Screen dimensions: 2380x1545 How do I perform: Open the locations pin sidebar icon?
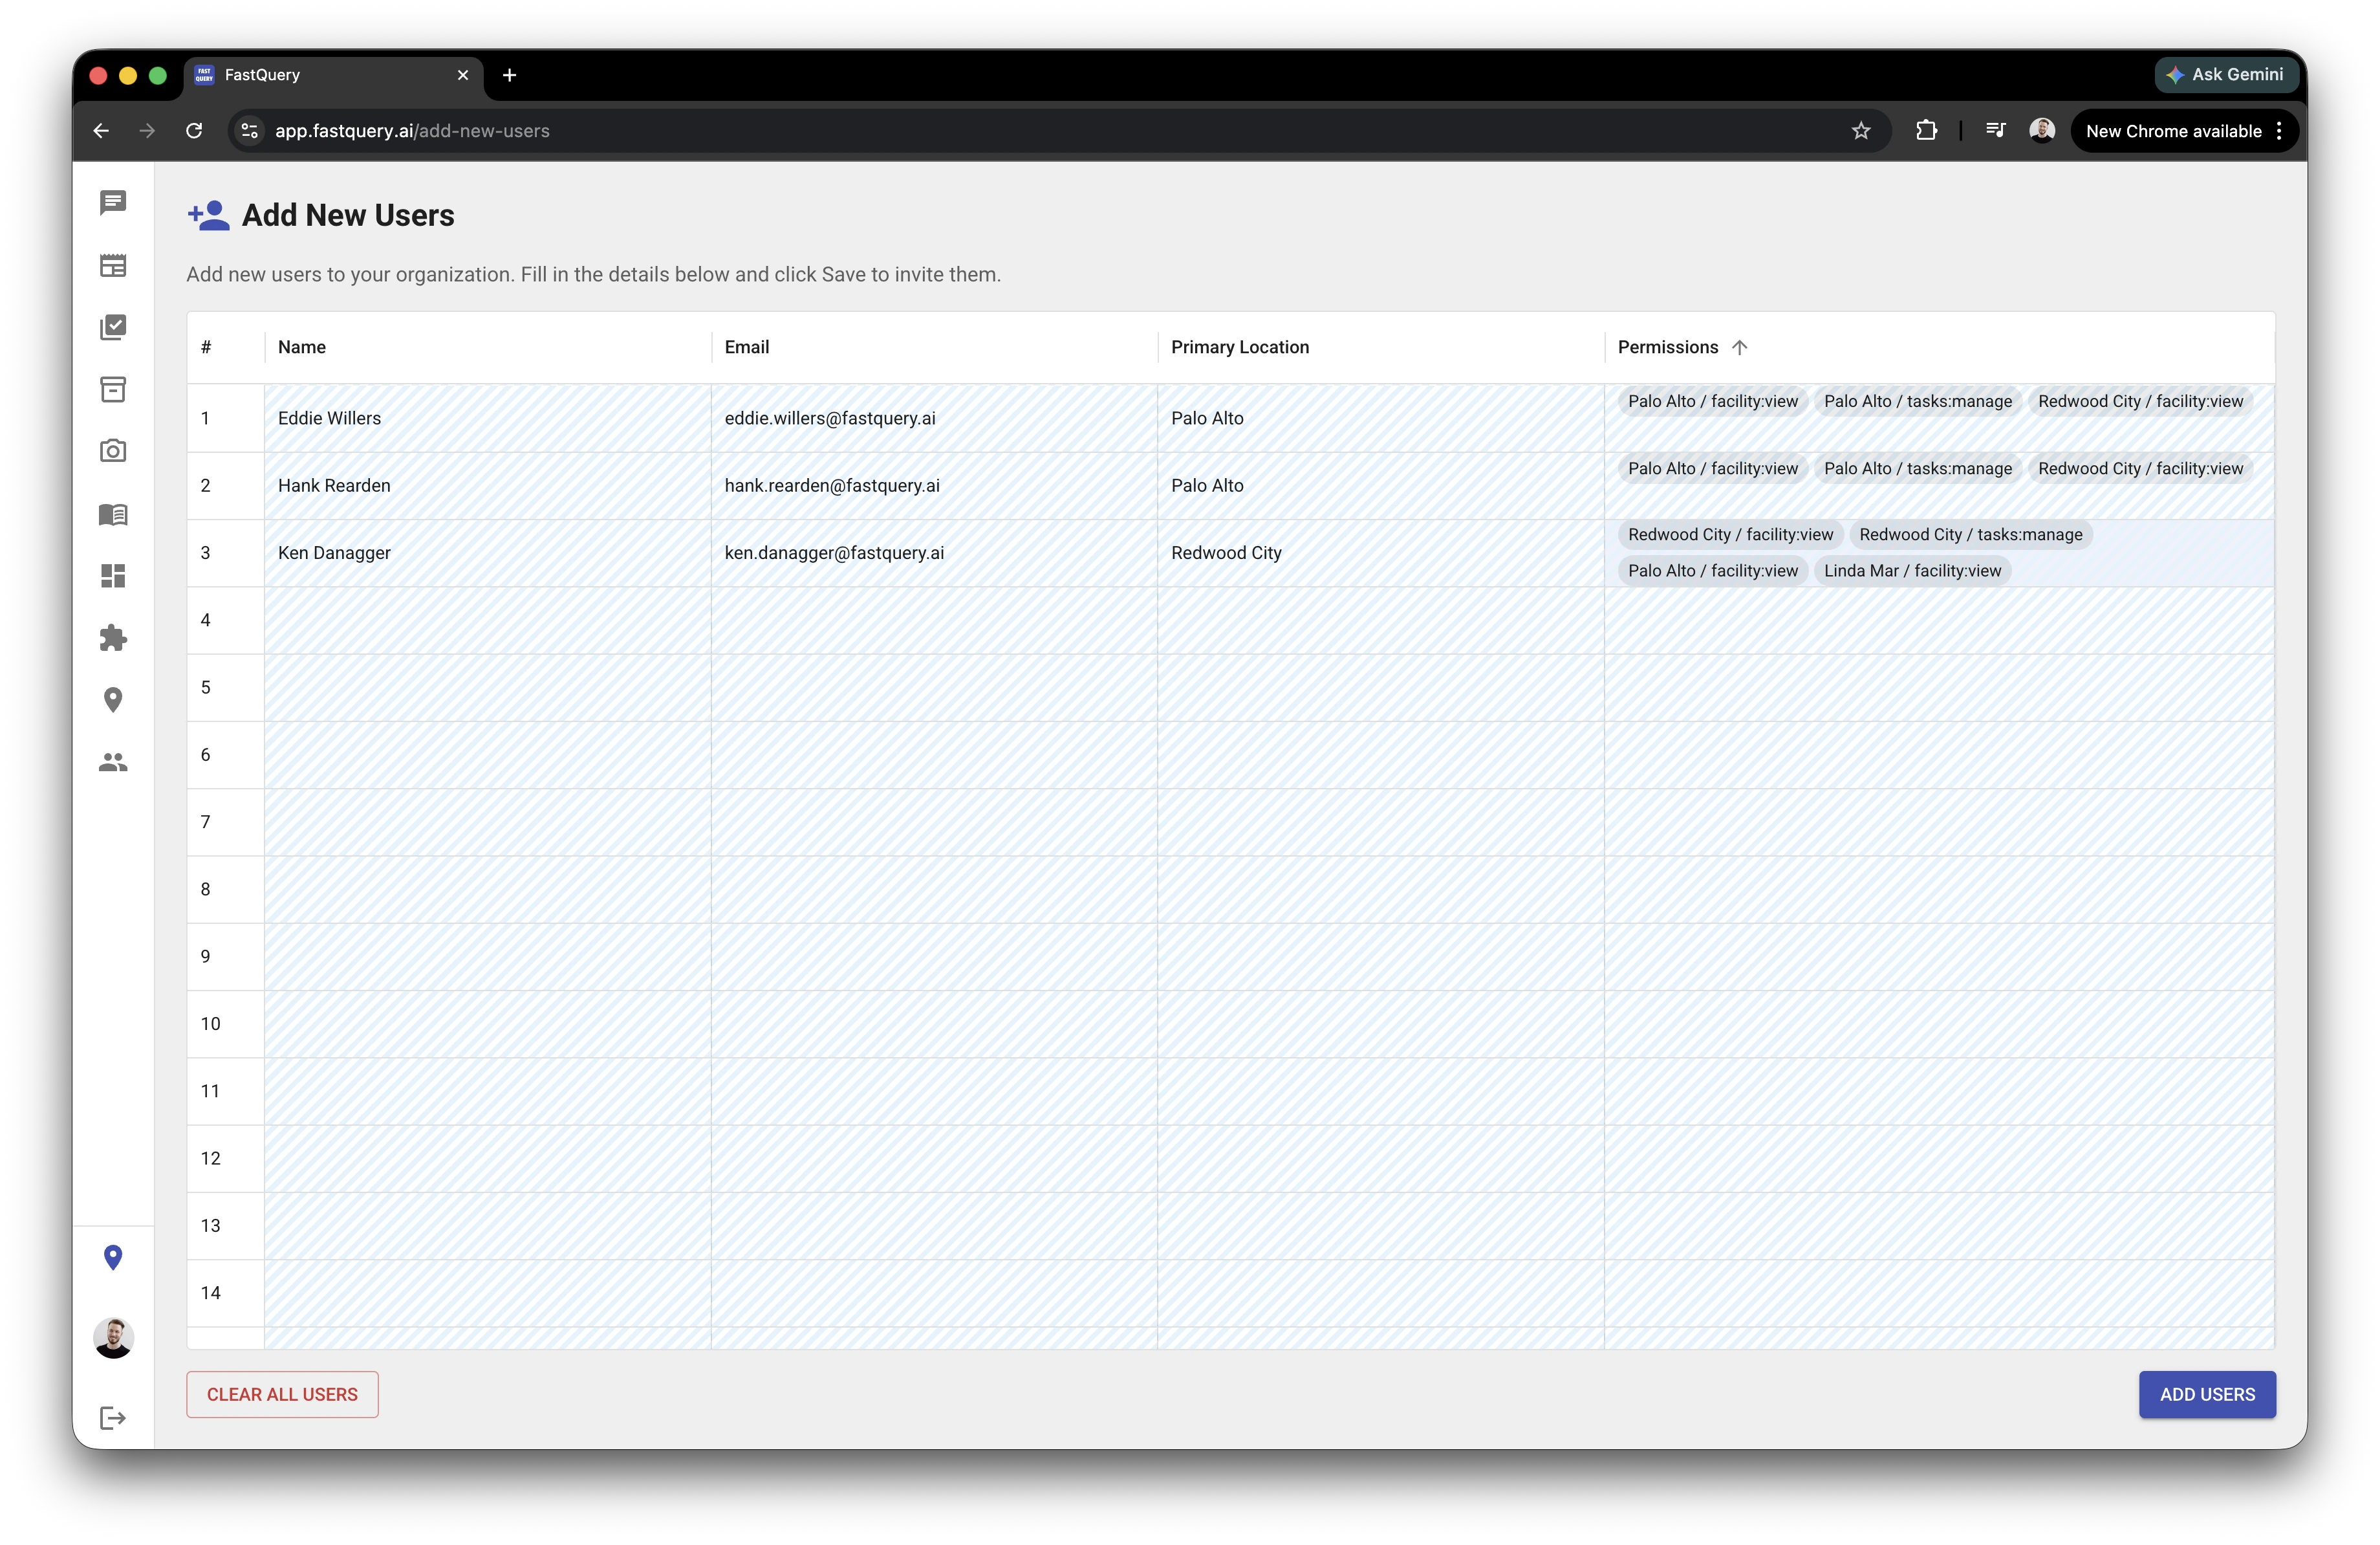[113, 701]
